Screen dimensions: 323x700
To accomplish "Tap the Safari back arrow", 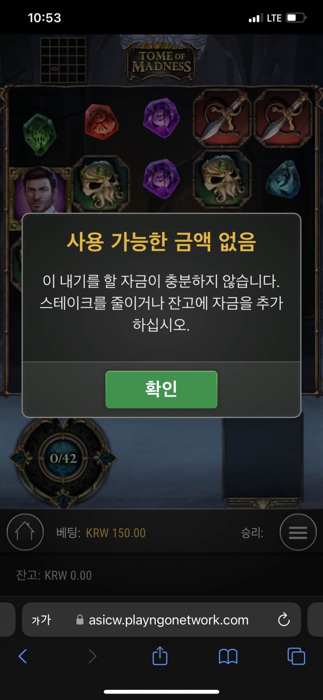I will click(23, 656).
